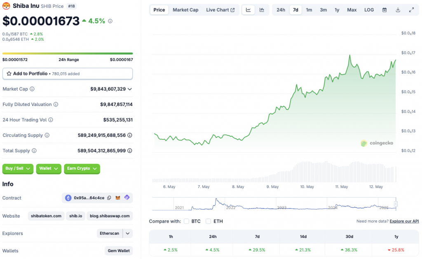This screenshot has width=422, height=259.
Task: Open Live Chart external link
Action: tap(220, 10)
